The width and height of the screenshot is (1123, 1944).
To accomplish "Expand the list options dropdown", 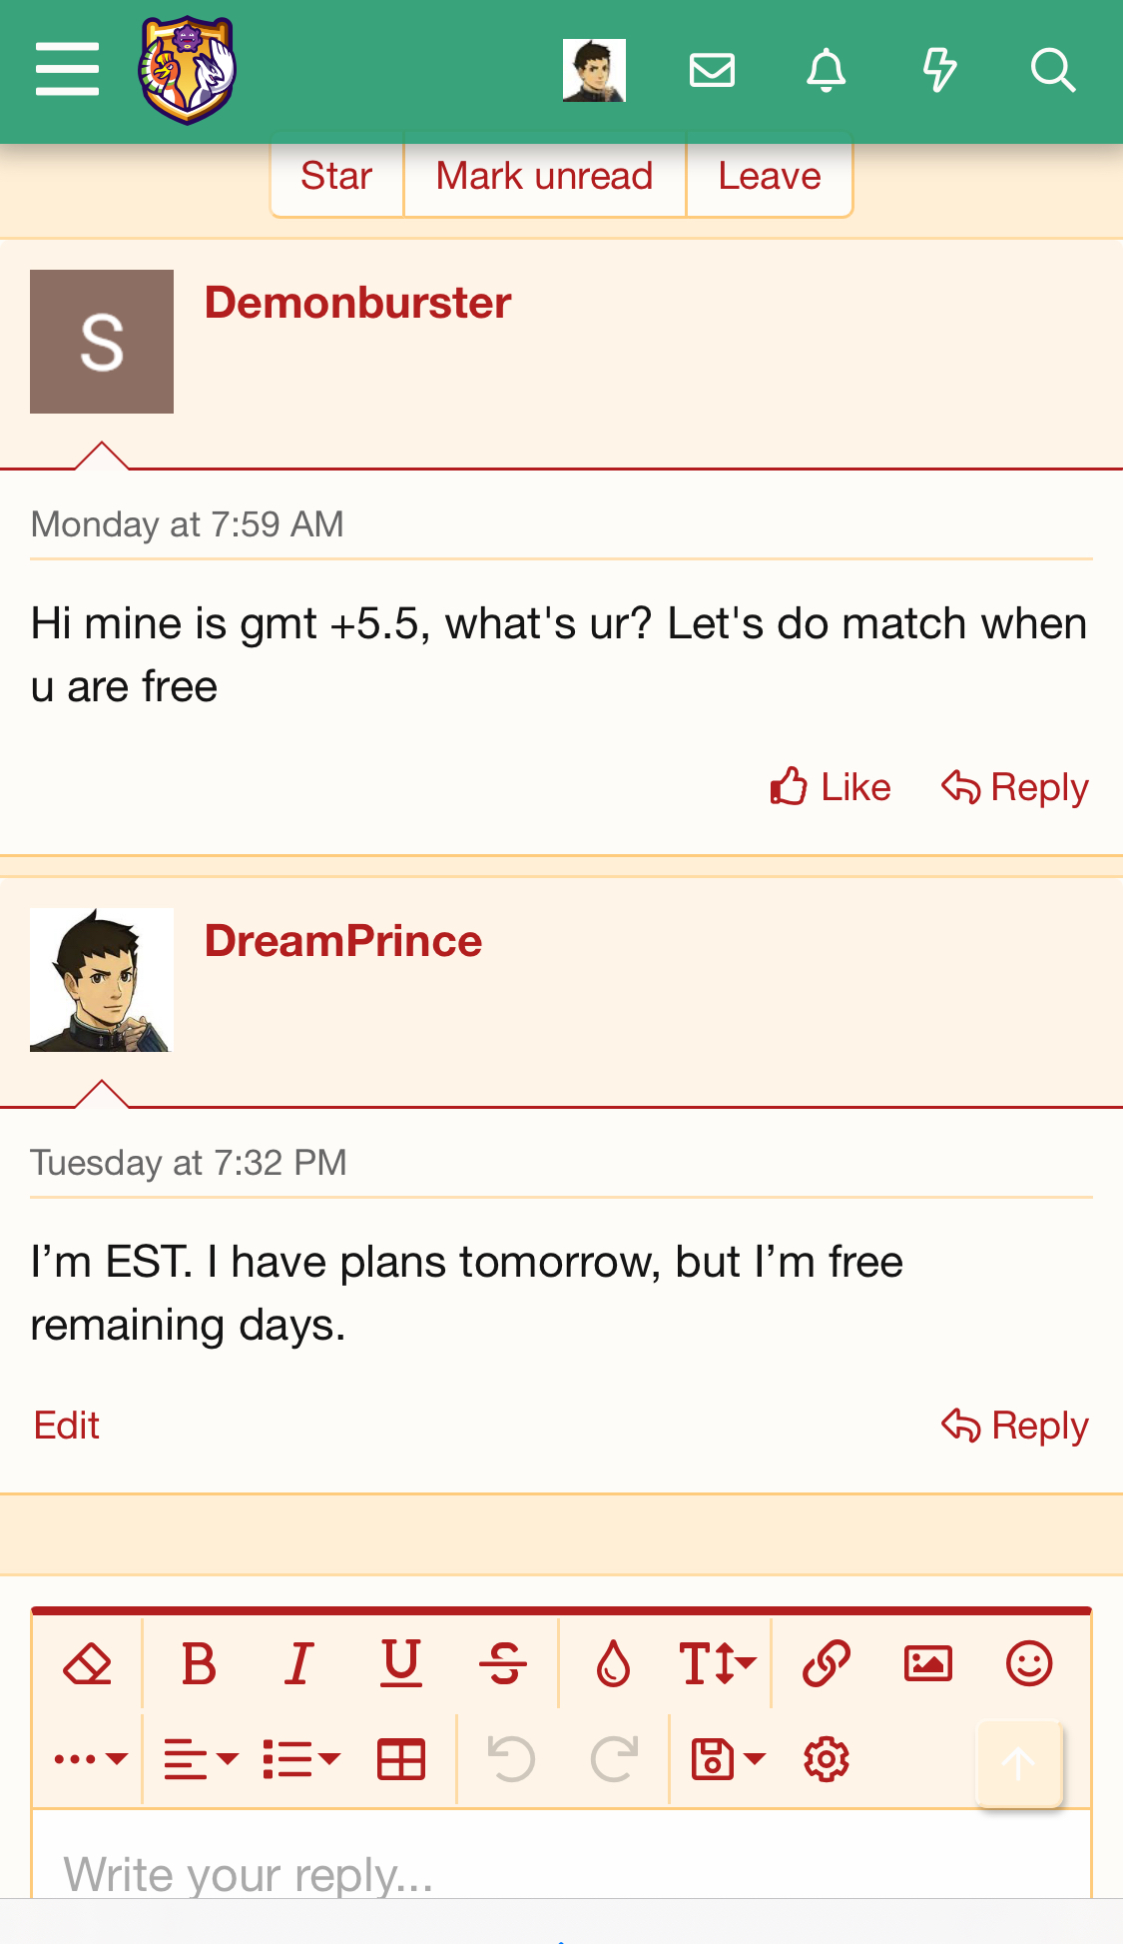I will point(300,1759).
